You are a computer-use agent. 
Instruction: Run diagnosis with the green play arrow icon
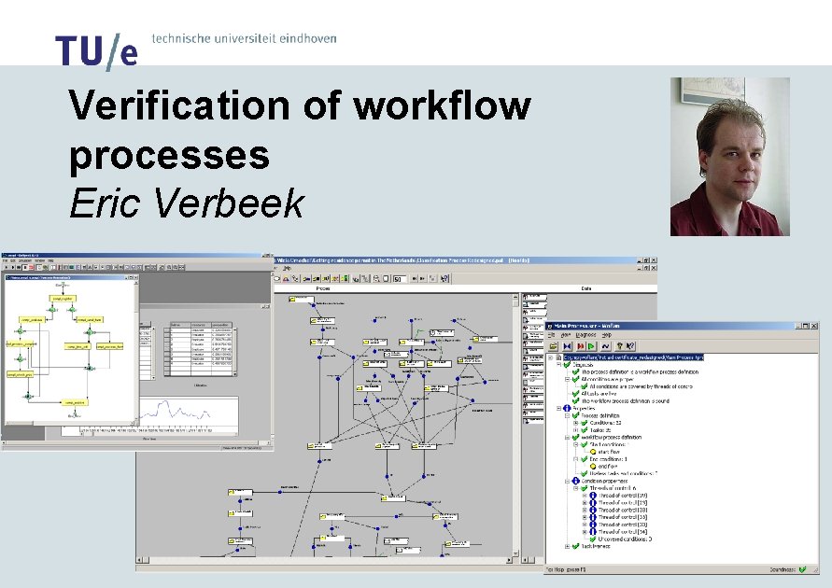(x=590, y=346)
